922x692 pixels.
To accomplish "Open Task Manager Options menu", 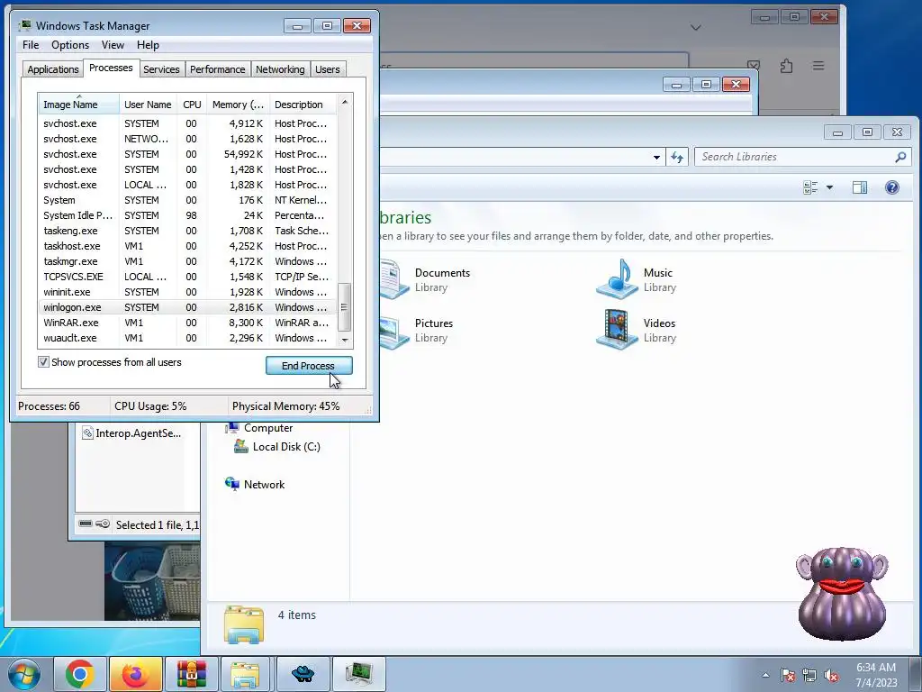I will pos(70,45).
